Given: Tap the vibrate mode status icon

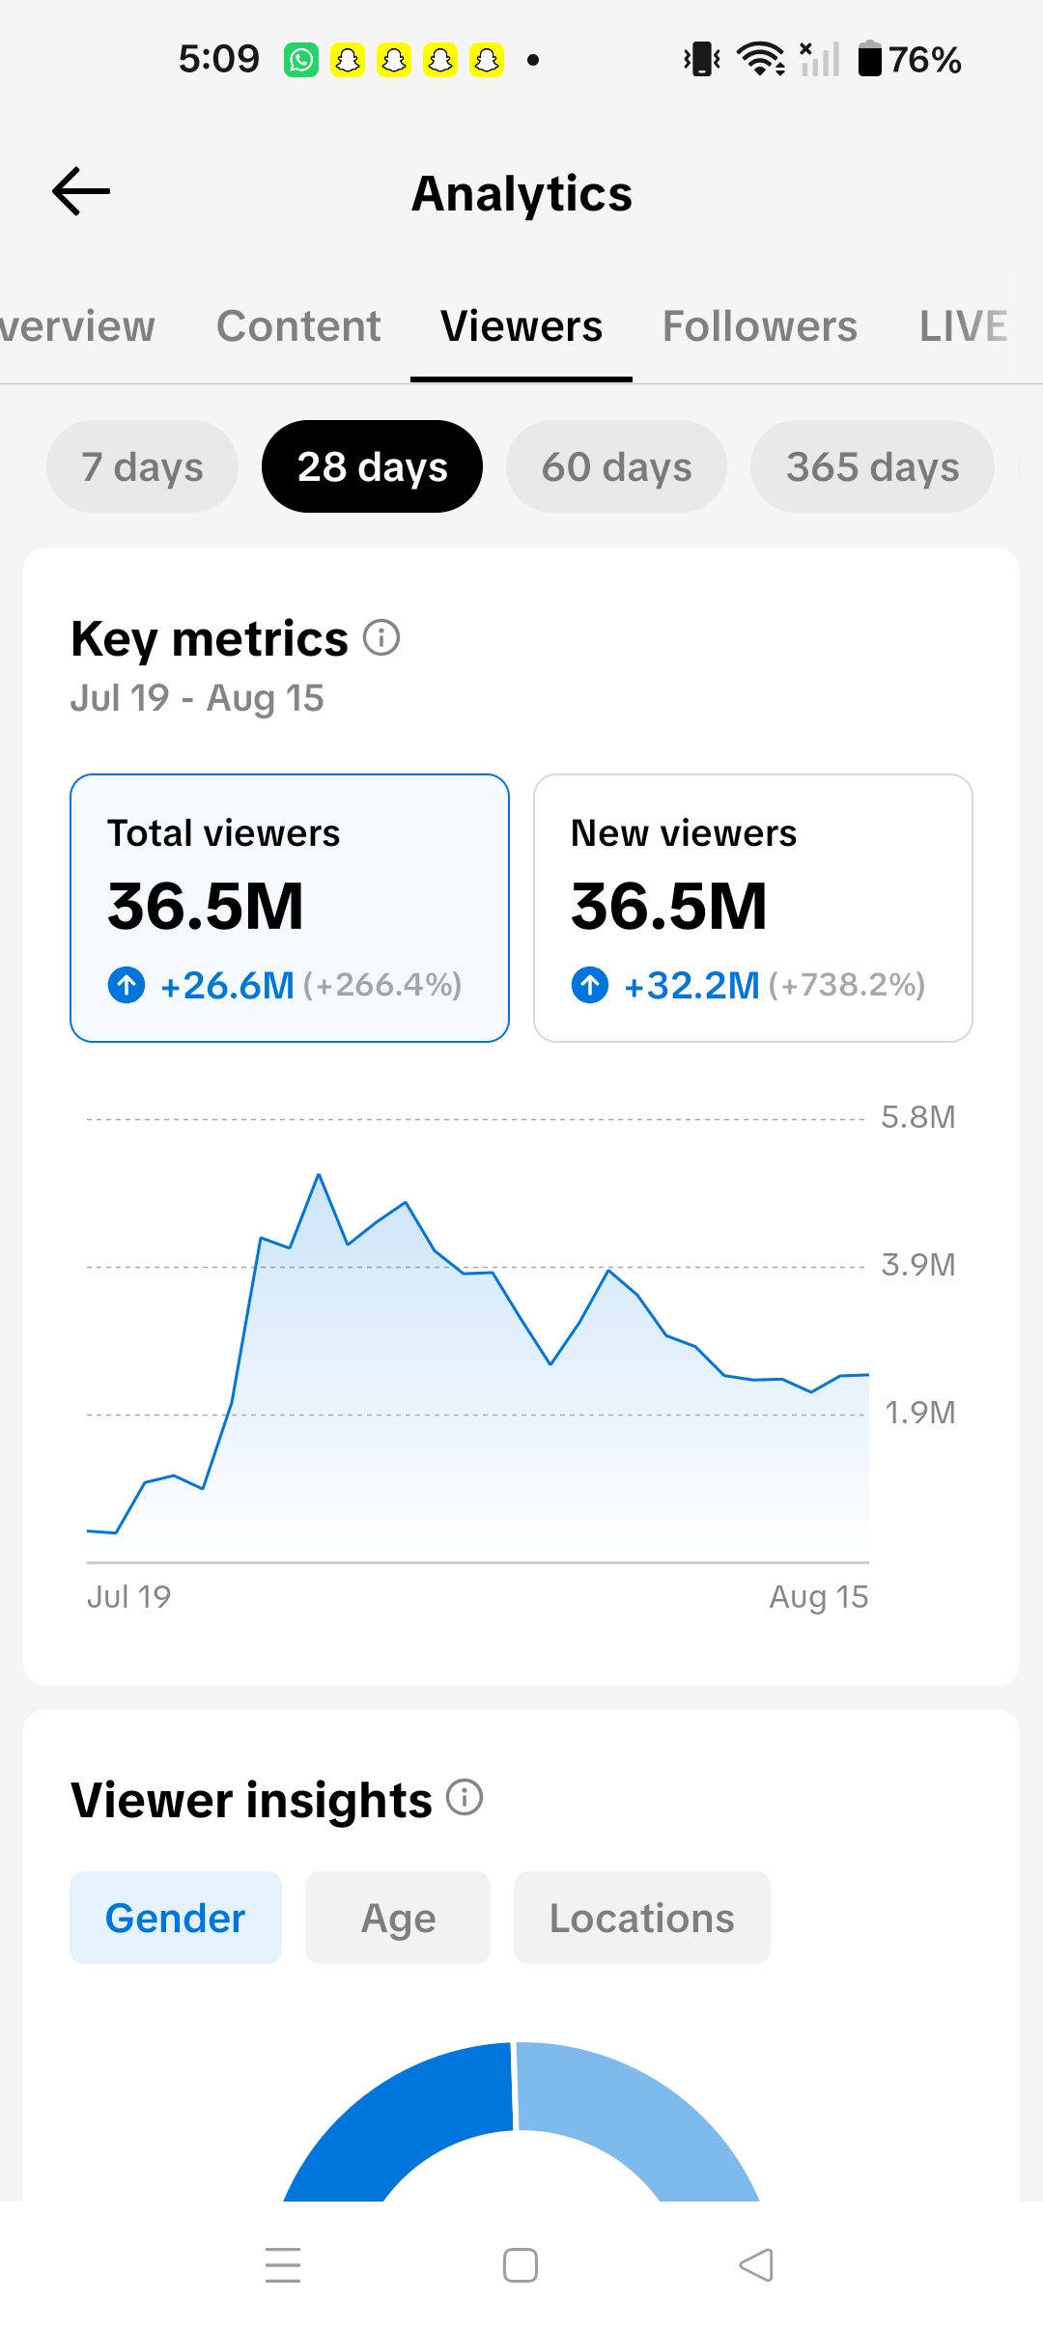Looking at the screenshot, I should [702, 59].
